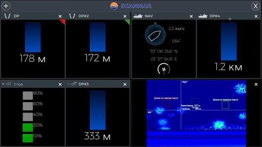Click the trawl icon beside Улов
Image resolution: width=262 pixels, height=147 pixels.
pos(7,84)
